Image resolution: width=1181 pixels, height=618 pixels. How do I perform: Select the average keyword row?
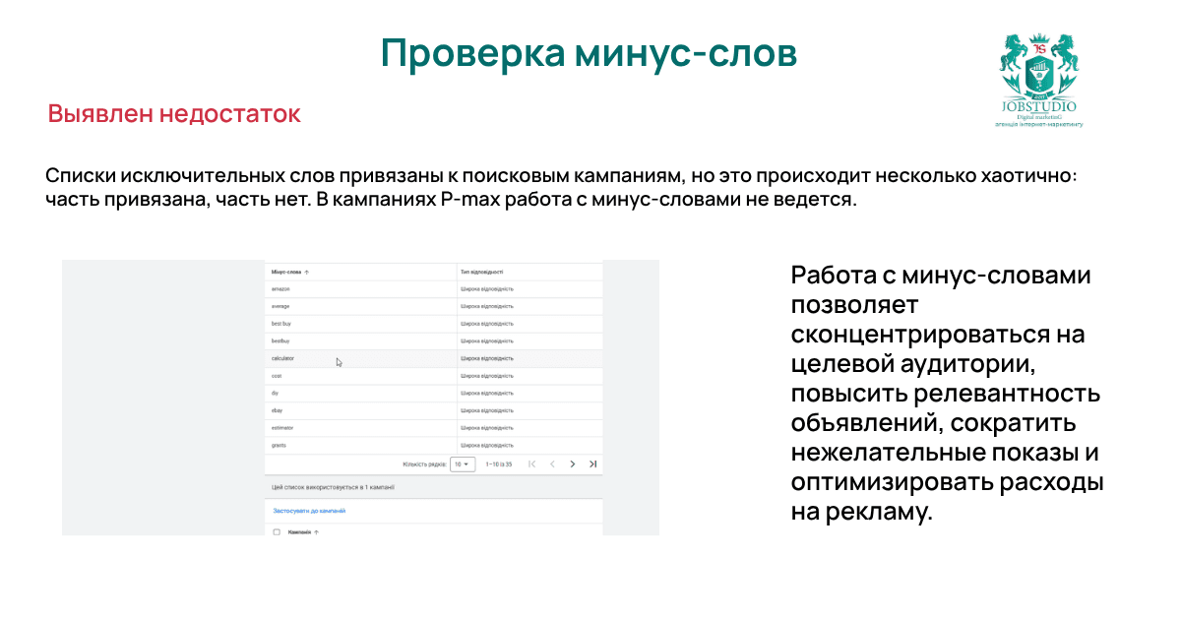pos(434,306)
